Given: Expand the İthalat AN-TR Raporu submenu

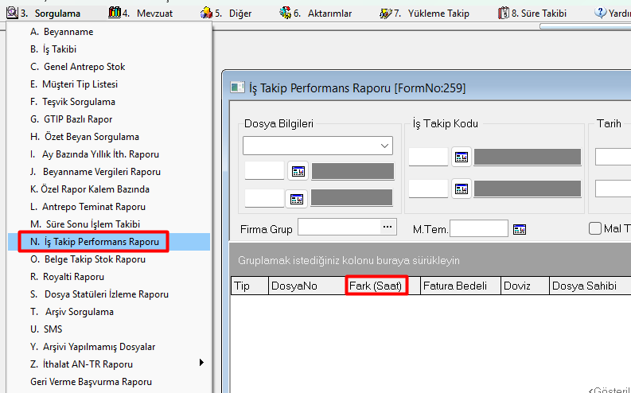Looking at the screenshot, I should [201, 364].
